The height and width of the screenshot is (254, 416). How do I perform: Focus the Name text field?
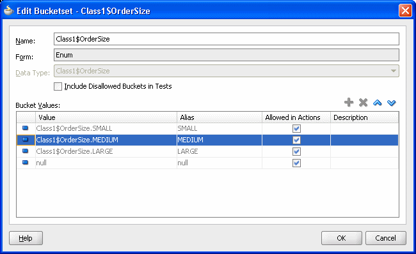pyautogui.click(x=227, y=39)
